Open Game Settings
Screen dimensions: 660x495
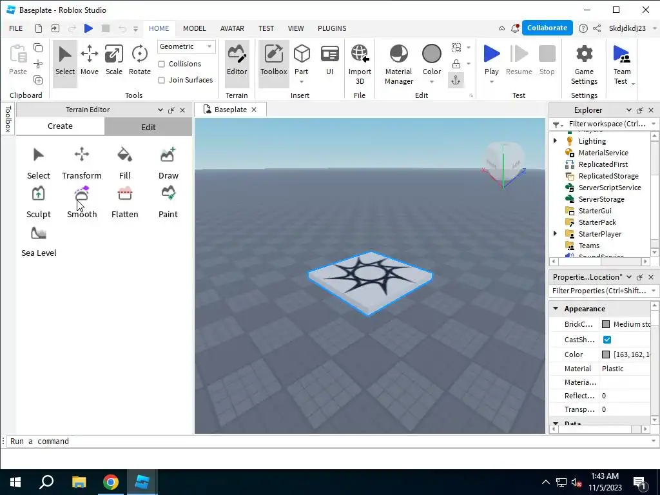[584, 64]
